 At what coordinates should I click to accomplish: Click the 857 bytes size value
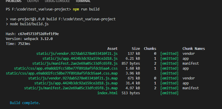[x=131, y=63]
